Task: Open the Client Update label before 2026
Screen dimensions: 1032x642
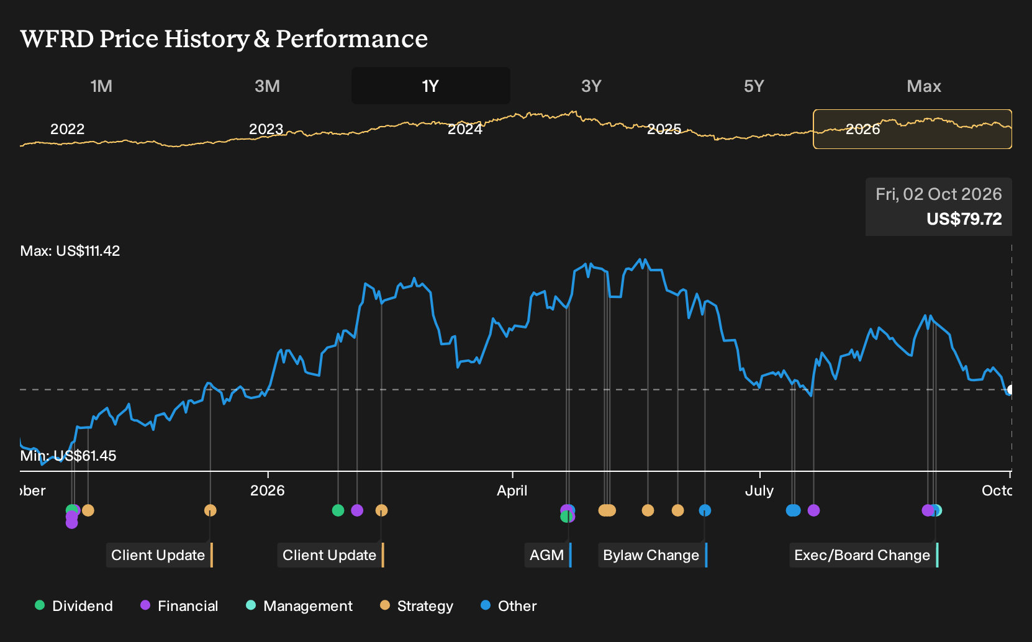Action: coord(160,555)
